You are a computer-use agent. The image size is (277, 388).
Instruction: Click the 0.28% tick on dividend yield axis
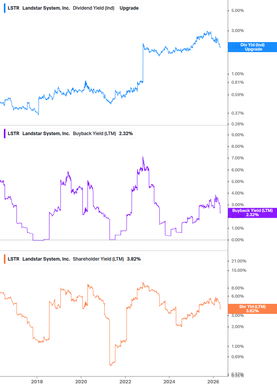[x=237, y=124]
